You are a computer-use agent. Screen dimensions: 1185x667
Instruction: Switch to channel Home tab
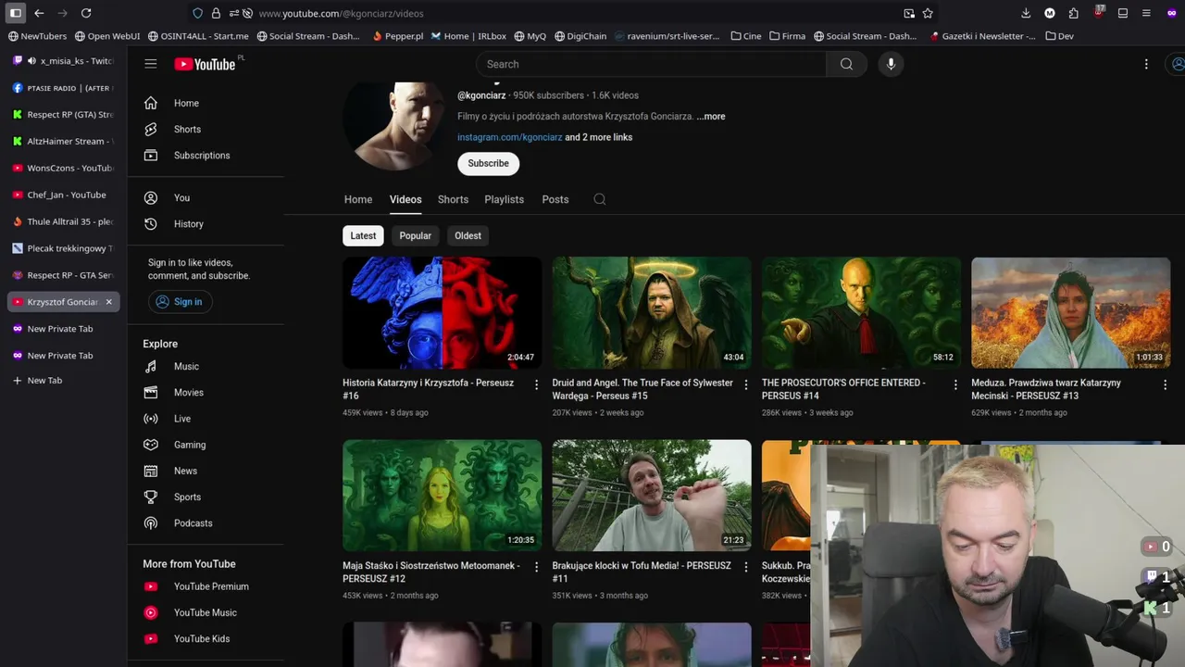358,199
